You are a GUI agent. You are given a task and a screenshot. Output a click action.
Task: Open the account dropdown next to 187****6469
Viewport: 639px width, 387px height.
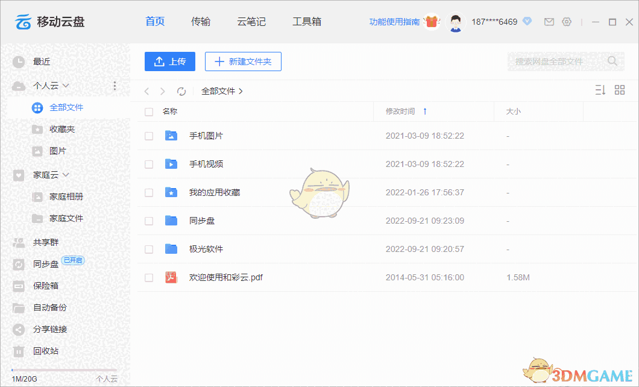tap(527, 21)
